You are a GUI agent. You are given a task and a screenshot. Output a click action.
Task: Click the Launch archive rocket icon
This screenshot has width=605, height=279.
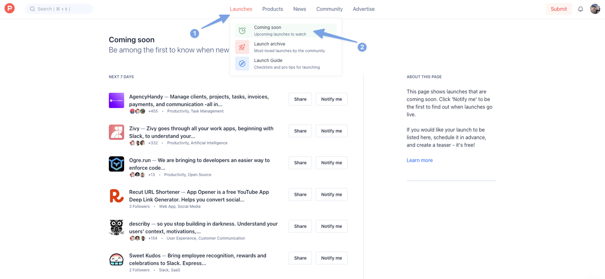click(x=242, y=47)
